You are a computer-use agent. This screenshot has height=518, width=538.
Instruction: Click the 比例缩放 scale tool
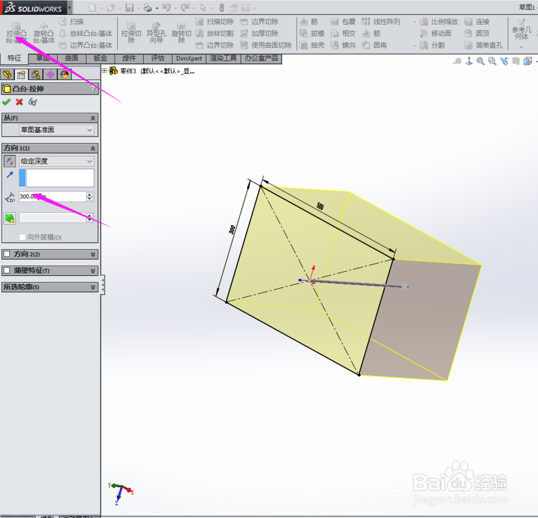tap(439, 22)
